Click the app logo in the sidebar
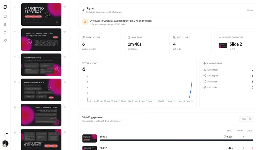 tap(5, 7)
